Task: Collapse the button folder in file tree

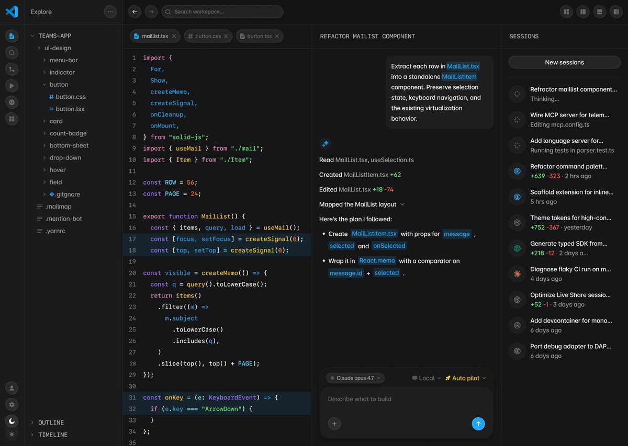Action: tap(56, 85)
